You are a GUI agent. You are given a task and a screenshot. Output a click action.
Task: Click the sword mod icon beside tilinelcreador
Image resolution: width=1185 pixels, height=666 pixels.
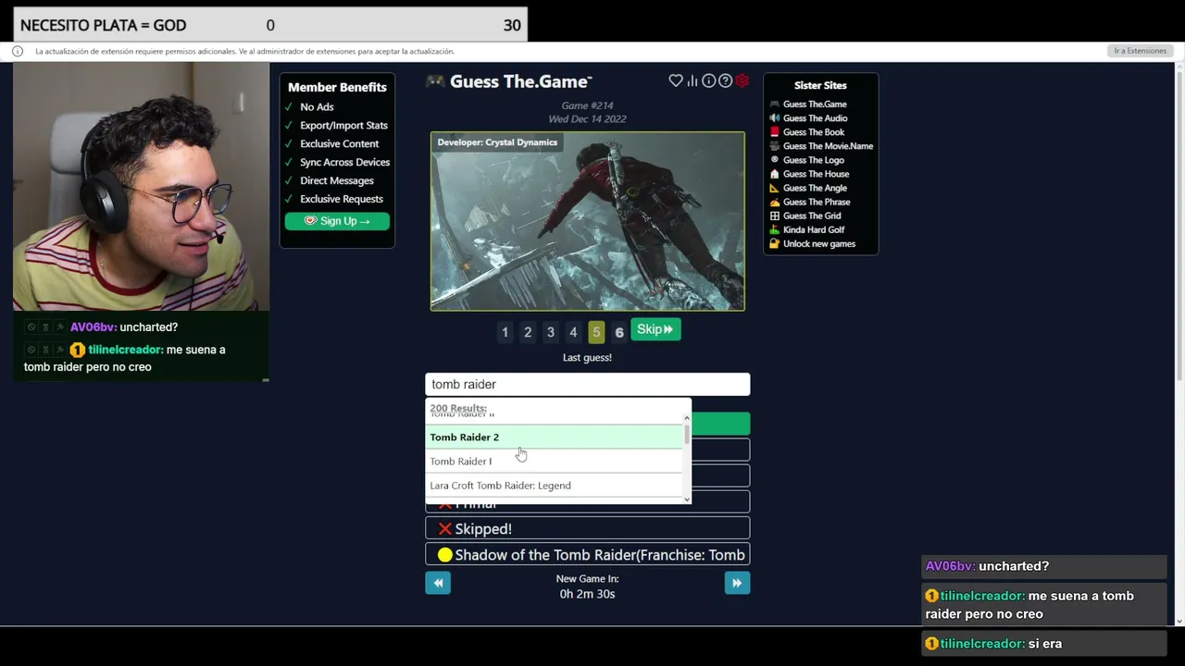point(60,351)
